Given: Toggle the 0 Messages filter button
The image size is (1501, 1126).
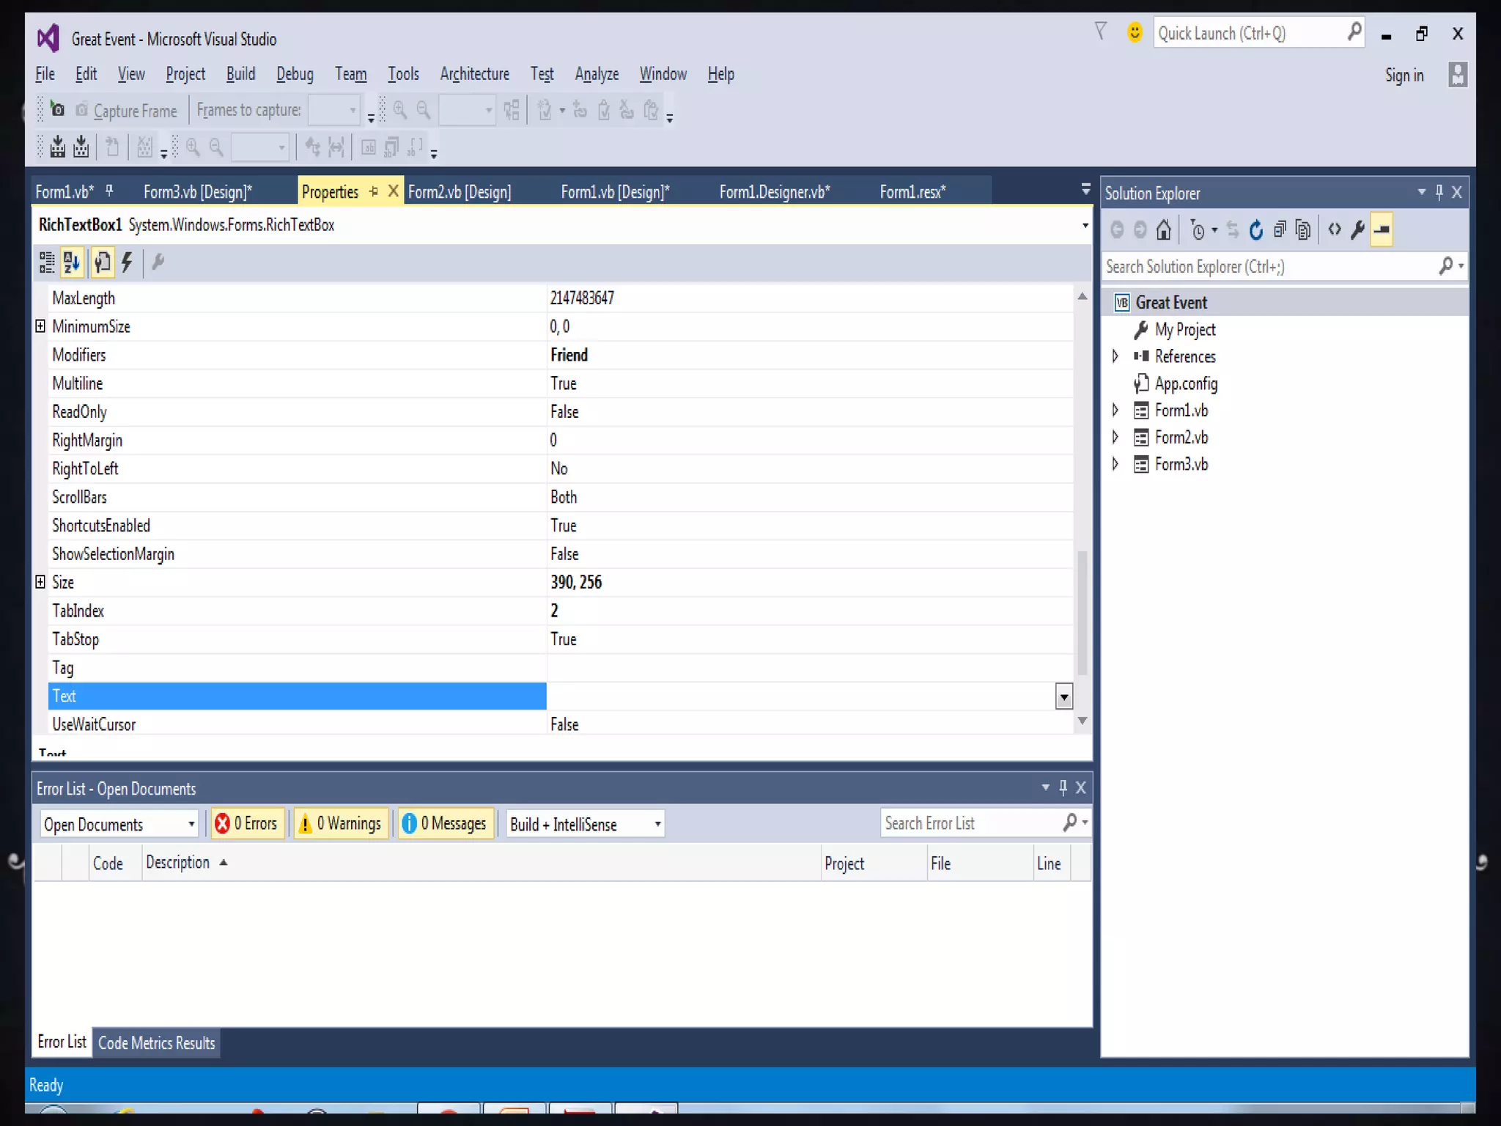Looking at the screenshot, I should pos(446,823).
